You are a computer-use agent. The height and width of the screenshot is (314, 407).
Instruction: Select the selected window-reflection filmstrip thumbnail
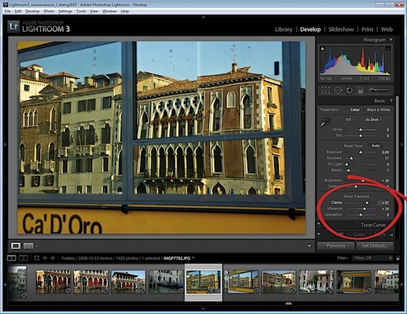(203, 282)
